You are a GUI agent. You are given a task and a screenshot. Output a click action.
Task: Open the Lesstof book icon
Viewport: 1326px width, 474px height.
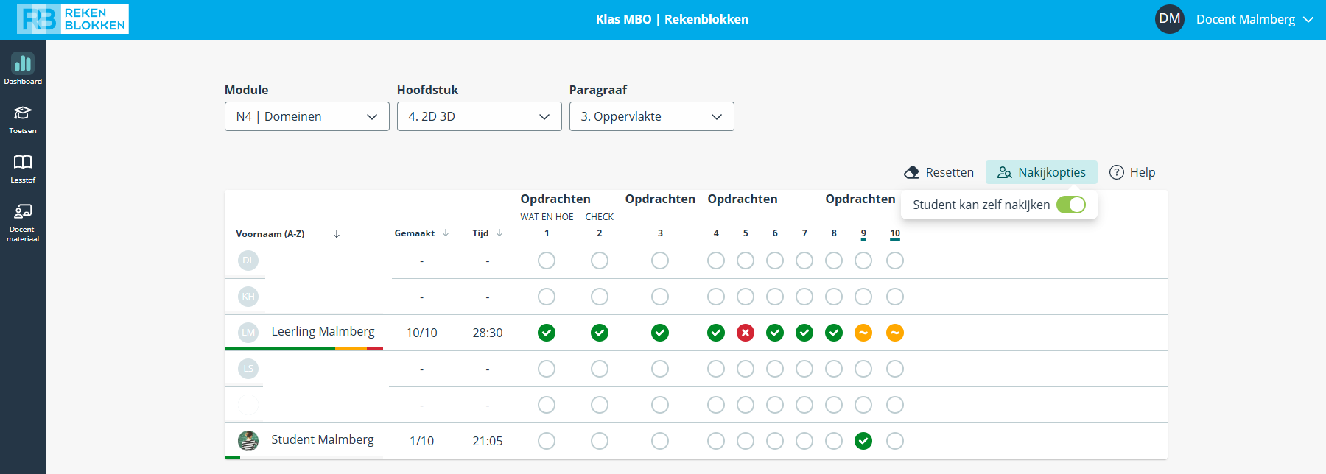pos(23,162)
